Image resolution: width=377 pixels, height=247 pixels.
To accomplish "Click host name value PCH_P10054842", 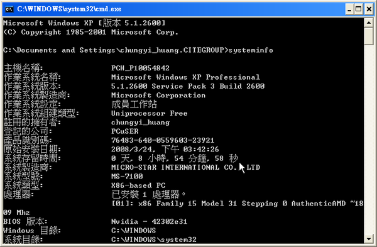I will pos(140,68).
